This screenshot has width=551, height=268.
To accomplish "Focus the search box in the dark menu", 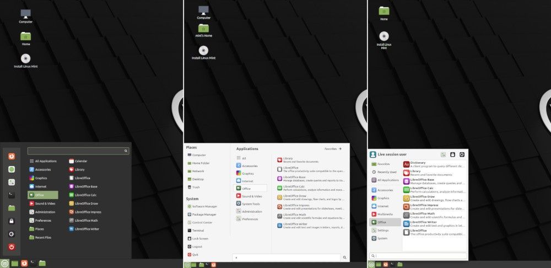I will (x=78, y=151).
